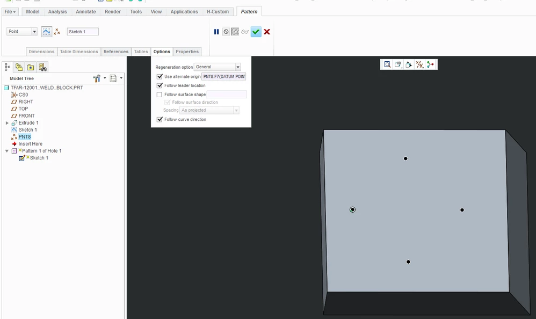
Task: Open the refit zoom icon in graphics toolbar
Action: tap(387, 64)
